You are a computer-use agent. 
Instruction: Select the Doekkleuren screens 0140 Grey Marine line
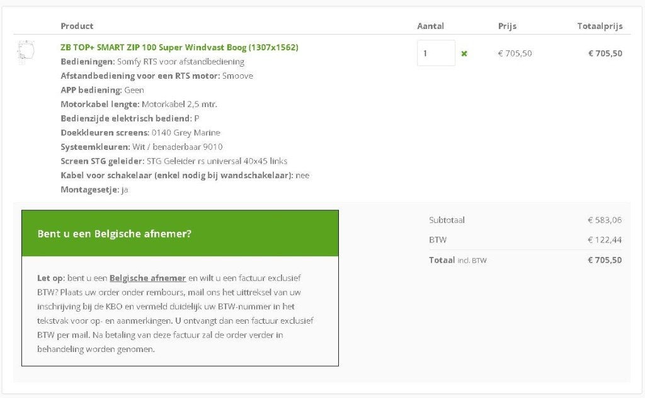coord(140,133)
